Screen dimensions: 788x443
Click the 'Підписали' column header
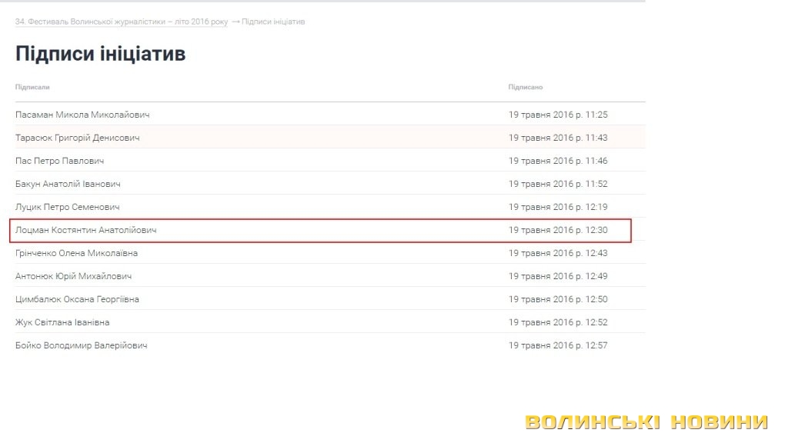(32, 87)
